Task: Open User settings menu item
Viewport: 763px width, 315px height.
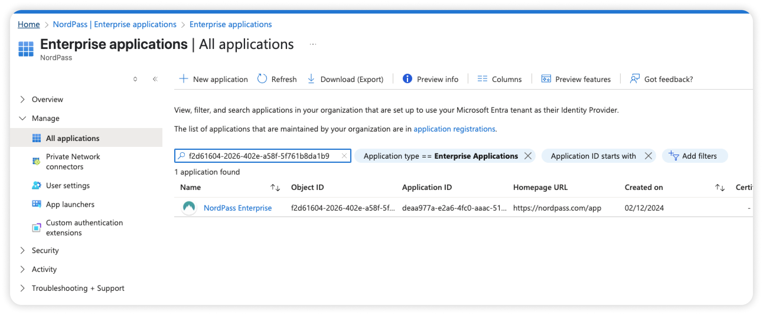Action: point(68,186)
